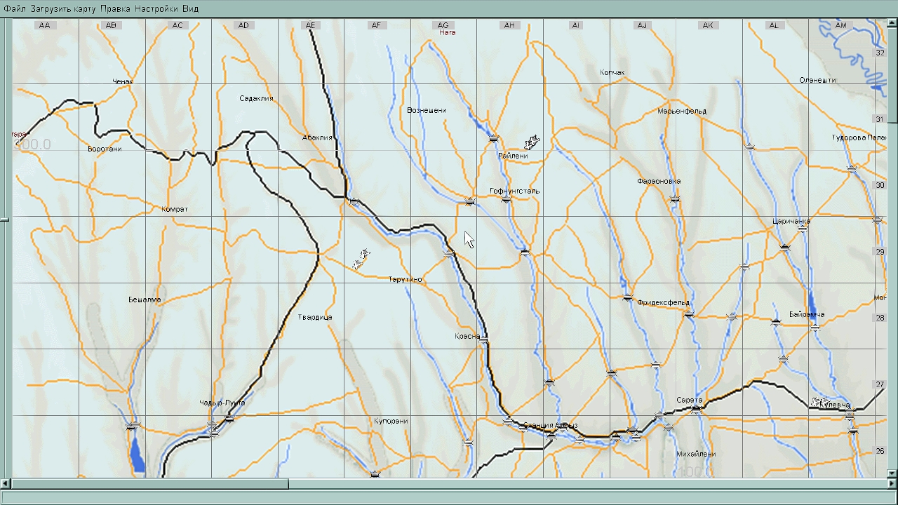Click the bridge icon below Абаклия
Screen dimensions: 898x505
[354, 202]
